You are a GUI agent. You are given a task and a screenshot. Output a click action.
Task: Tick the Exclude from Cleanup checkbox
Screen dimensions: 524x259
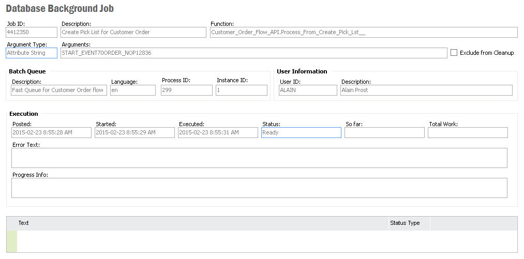coord(454,53)
